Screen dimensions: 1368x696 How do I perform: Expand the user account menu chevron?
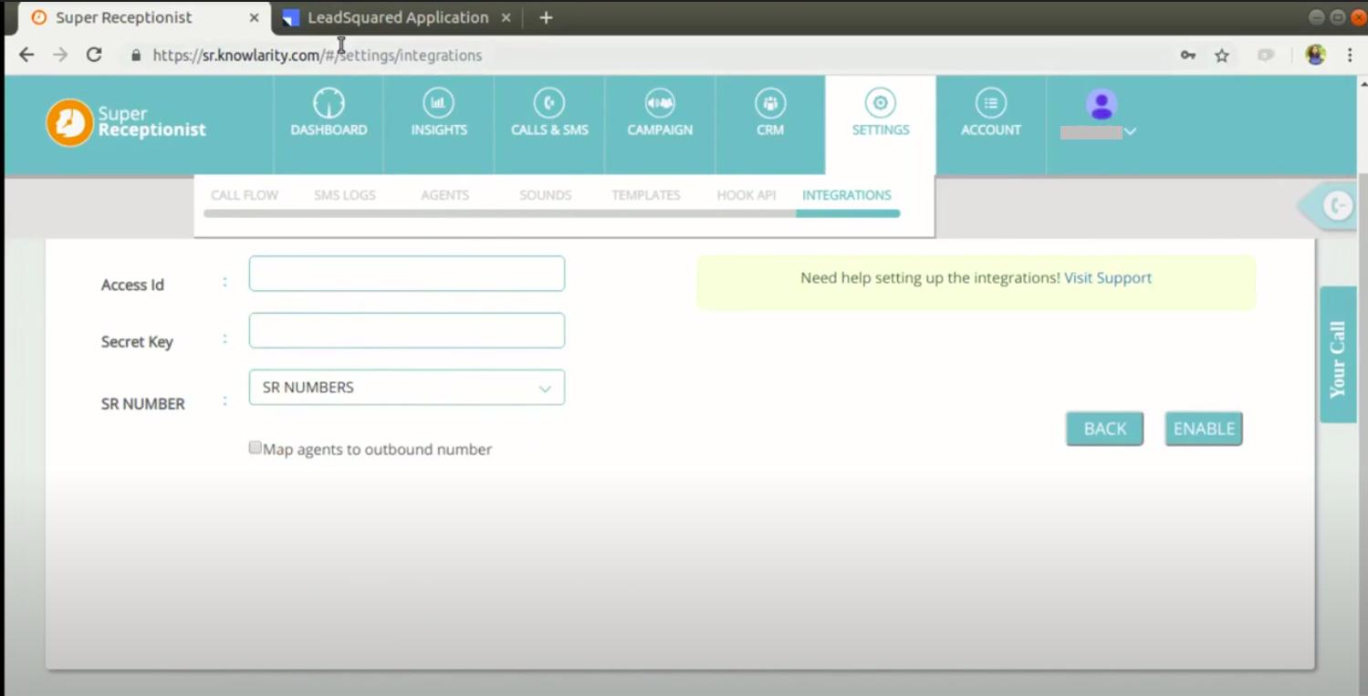click(x=1130, y=131)
